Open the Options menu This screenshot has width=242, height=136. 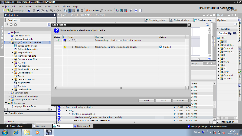pyautogui.click(x=48, y=7)
